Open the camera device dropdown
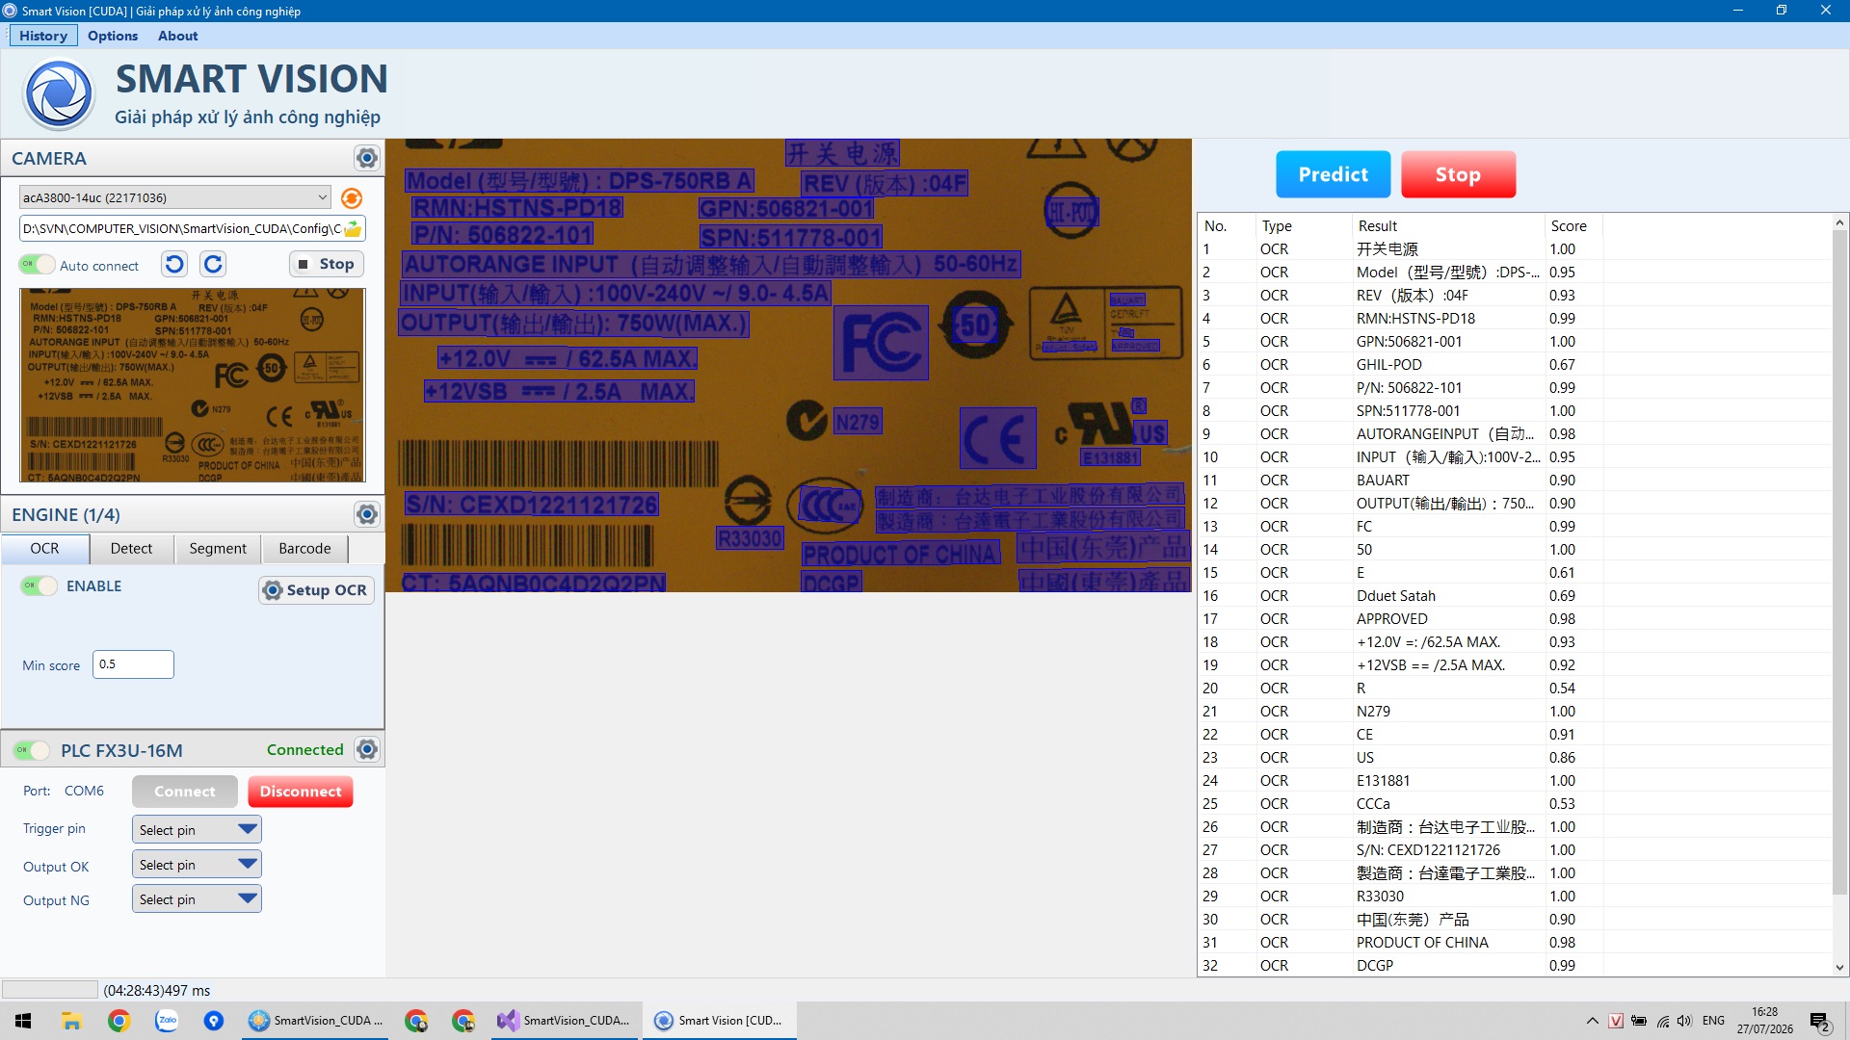The width and height of the screenshot is (1850, 1040). 174,197
